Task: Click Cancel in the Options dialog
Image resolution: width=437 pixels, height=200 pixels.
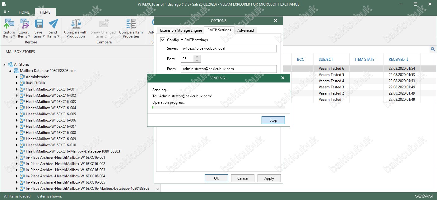Action: click(243, 178)
